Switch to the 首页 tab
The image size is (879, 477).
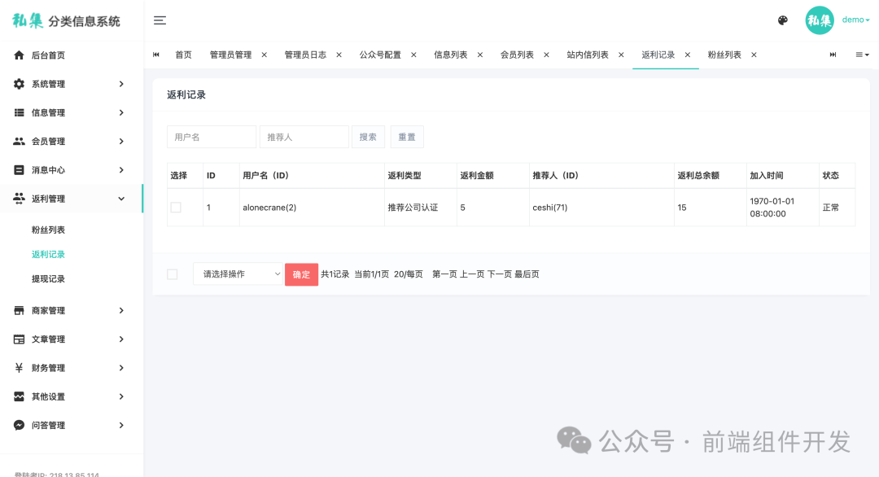pyautogui.click(x=183, y=55)
